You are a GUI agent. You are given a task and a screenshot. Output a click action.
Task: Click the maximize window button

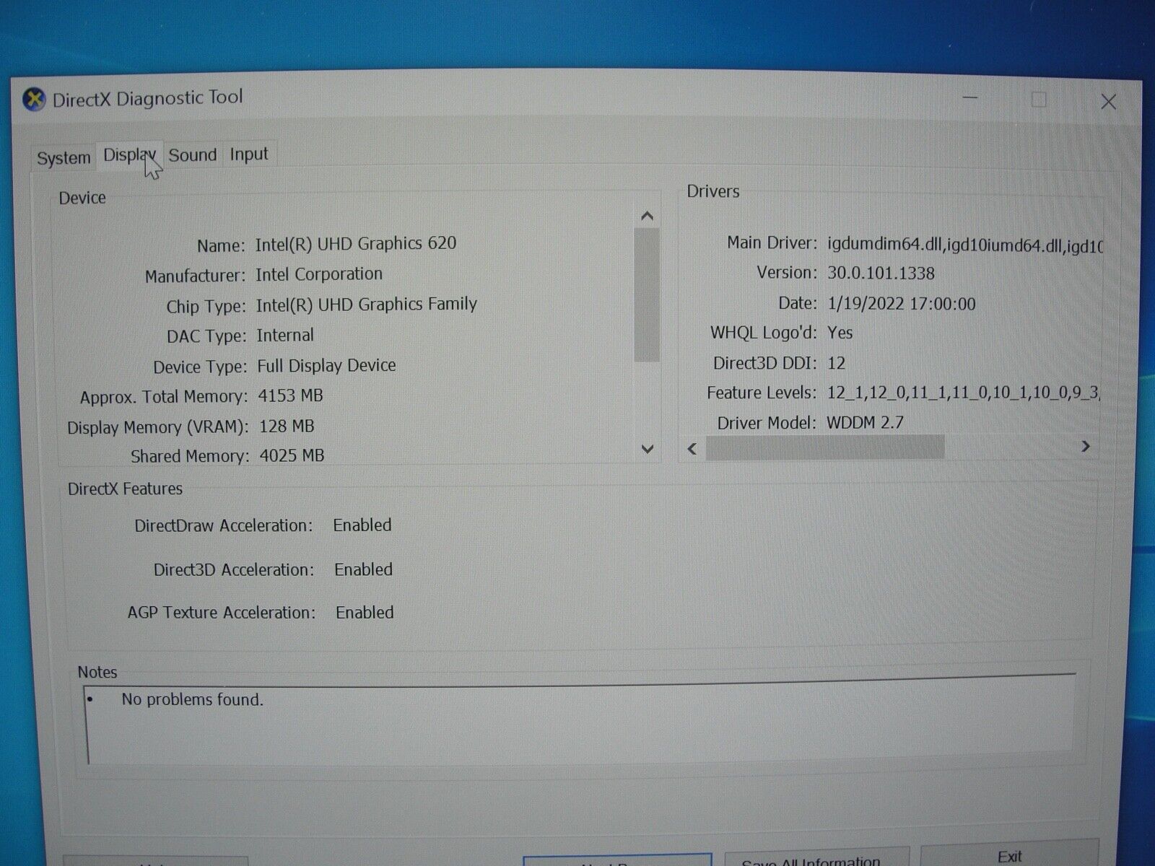tap(1039, 100)
